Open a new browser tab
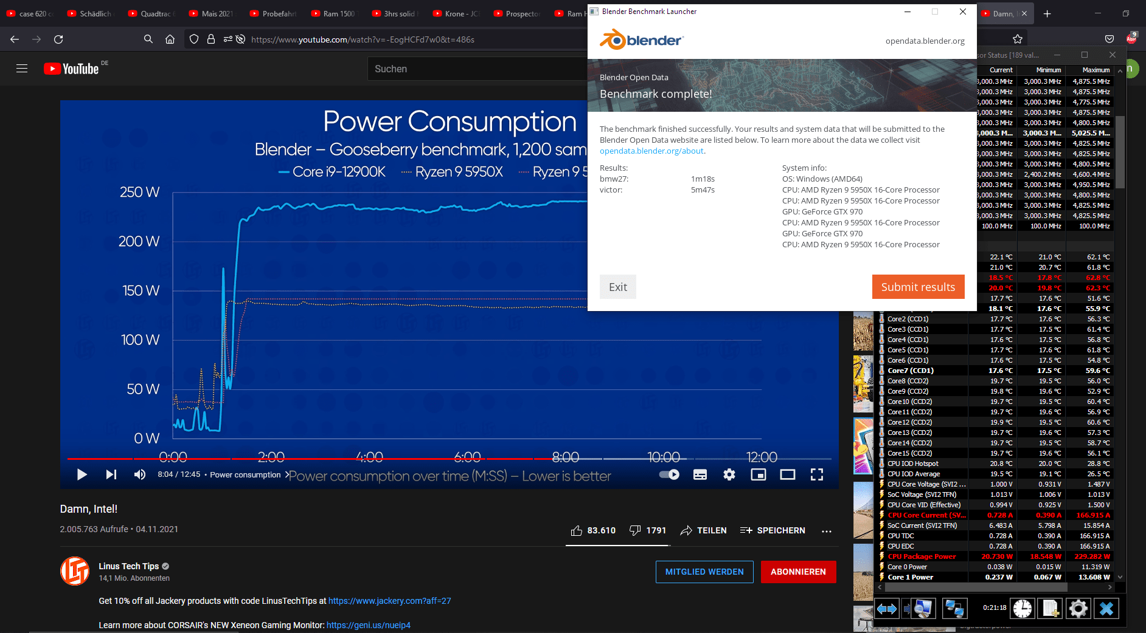This screenshot has width=1146, height=633. coord(1047,13)
